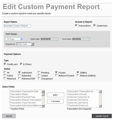
Task: Click available fields list scroll up arrow
Action: [43, 92]
